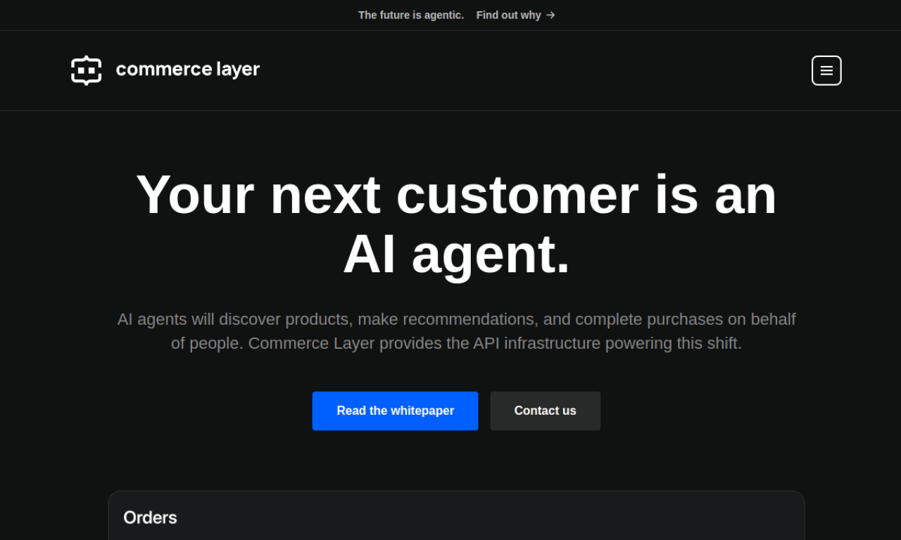This screenshot has height=540, width=901.
Task: Click the headline Your next customer is an AI agent
Action: (456, 224)
